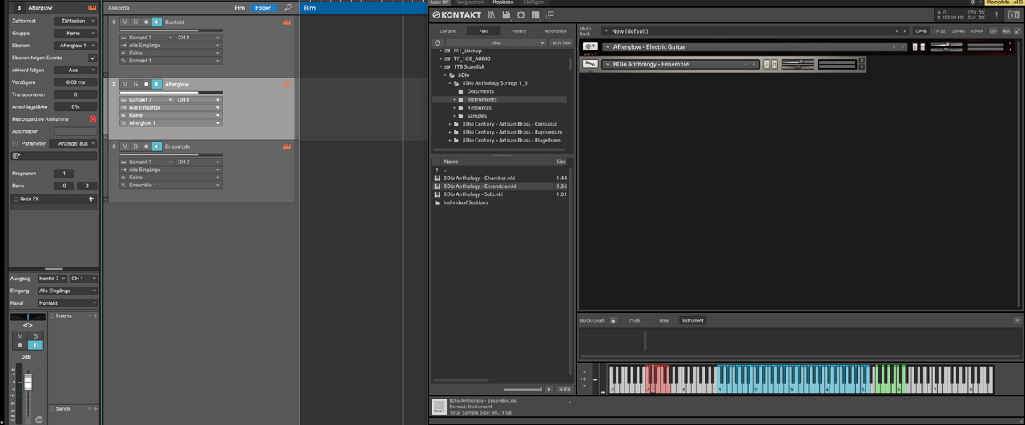The width and height of the screenshot is (1025, 425).
Task: Open Kontakt library browser icon
Action: pos(492,15)
